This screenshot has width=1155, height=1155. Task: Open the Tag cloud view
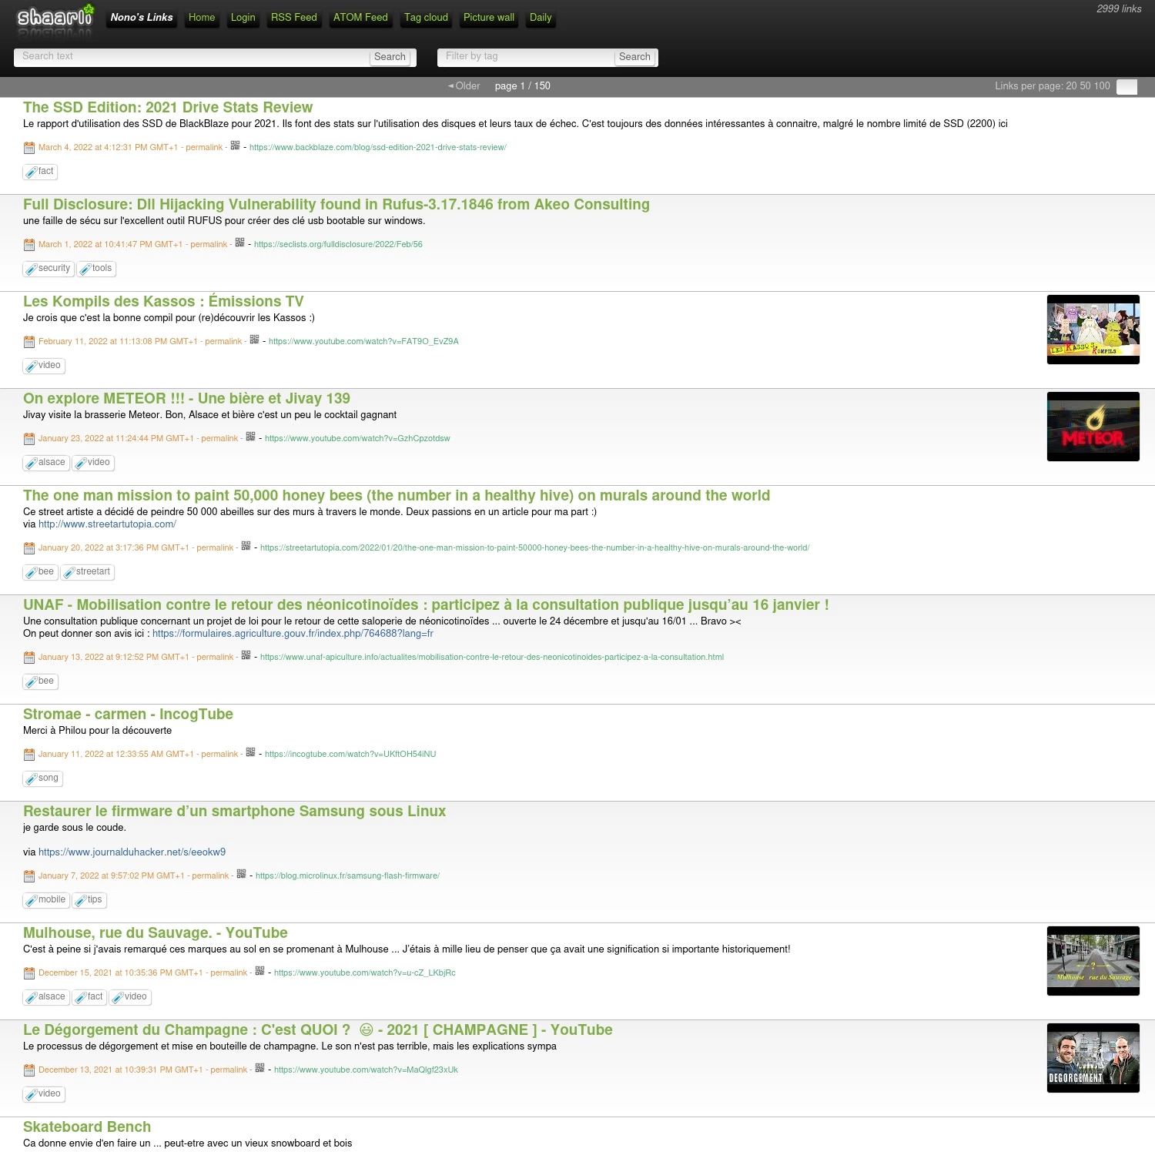tap(426, 17)
